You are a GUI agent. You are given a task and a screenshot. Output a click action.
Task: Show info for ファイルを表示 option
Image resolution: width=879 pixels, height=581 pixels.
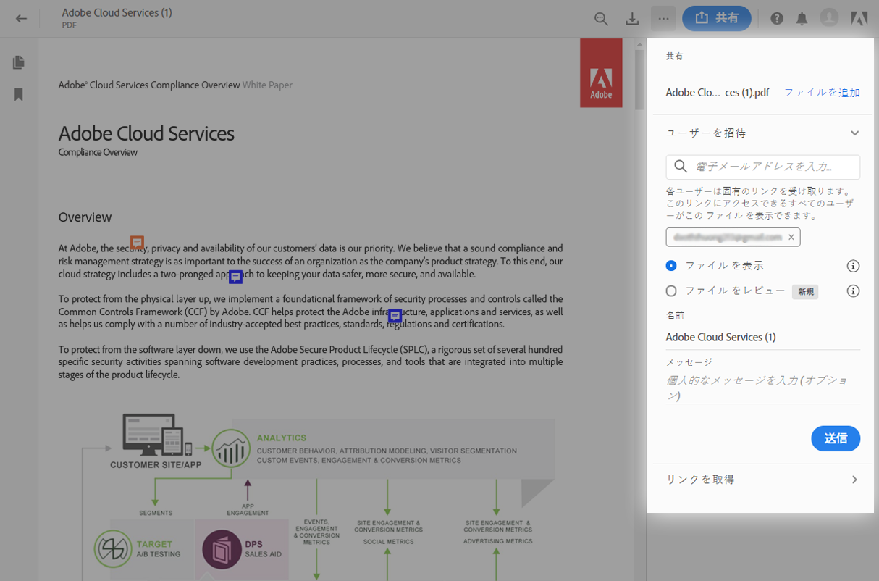click(x=854, y=266)
